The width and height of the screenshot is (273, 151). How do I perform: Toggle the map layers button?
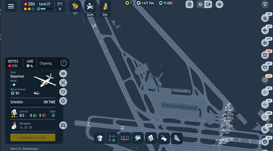coord(200,4)
